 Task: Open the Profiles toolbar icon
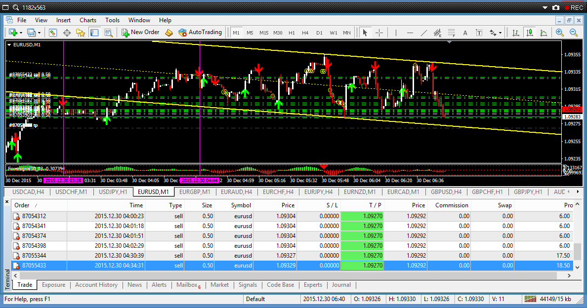[31, 33]
